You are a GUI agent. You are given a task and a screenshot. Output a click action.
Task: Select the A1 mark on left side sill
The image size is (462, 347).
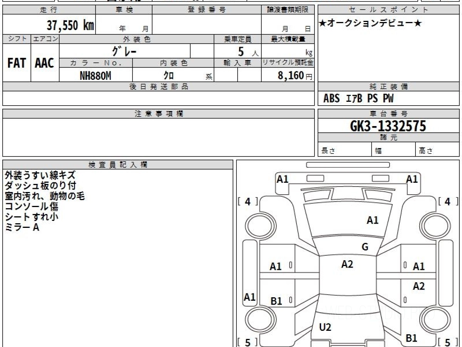(250, 297)
